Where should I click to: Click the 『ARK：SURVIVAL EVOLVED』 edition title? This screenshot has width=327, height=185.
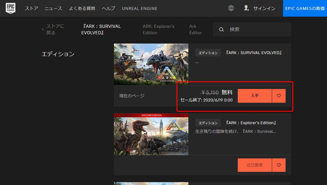click(254, 52)
